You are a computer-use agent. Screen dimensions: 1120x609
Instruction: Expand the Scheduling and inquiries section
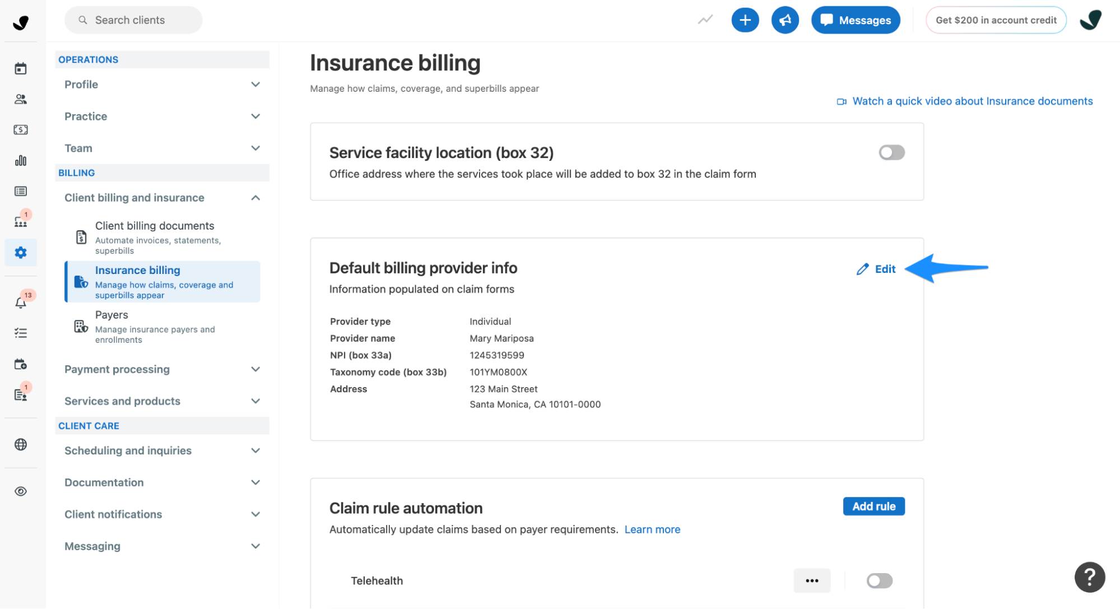click(162, 450)
